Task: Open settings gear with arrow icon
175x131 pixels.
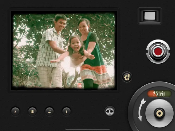Action: (127, 77)
